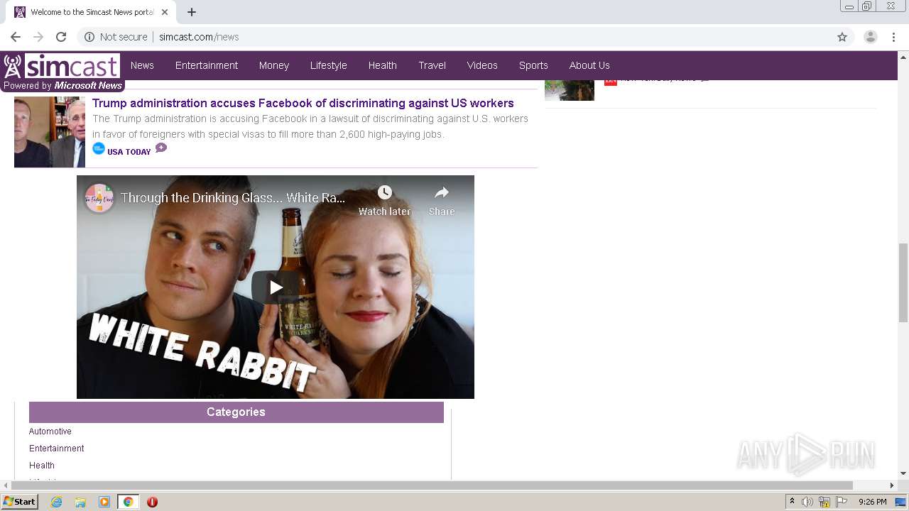Select the Entertainment category in list
909x511 pixels.
tap(57, 449)
